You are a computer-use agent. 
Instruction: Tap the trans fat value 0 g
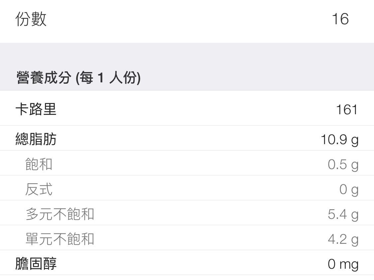[x=349, y=190]
